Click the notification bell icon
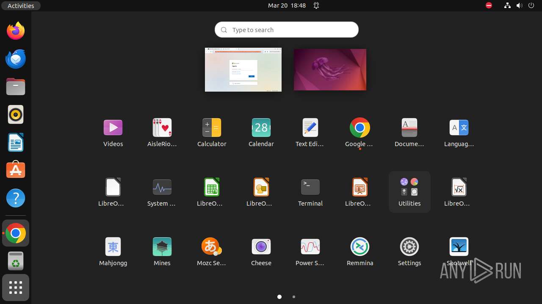Screen dimensions: 542x304 (x=316, y=5)
